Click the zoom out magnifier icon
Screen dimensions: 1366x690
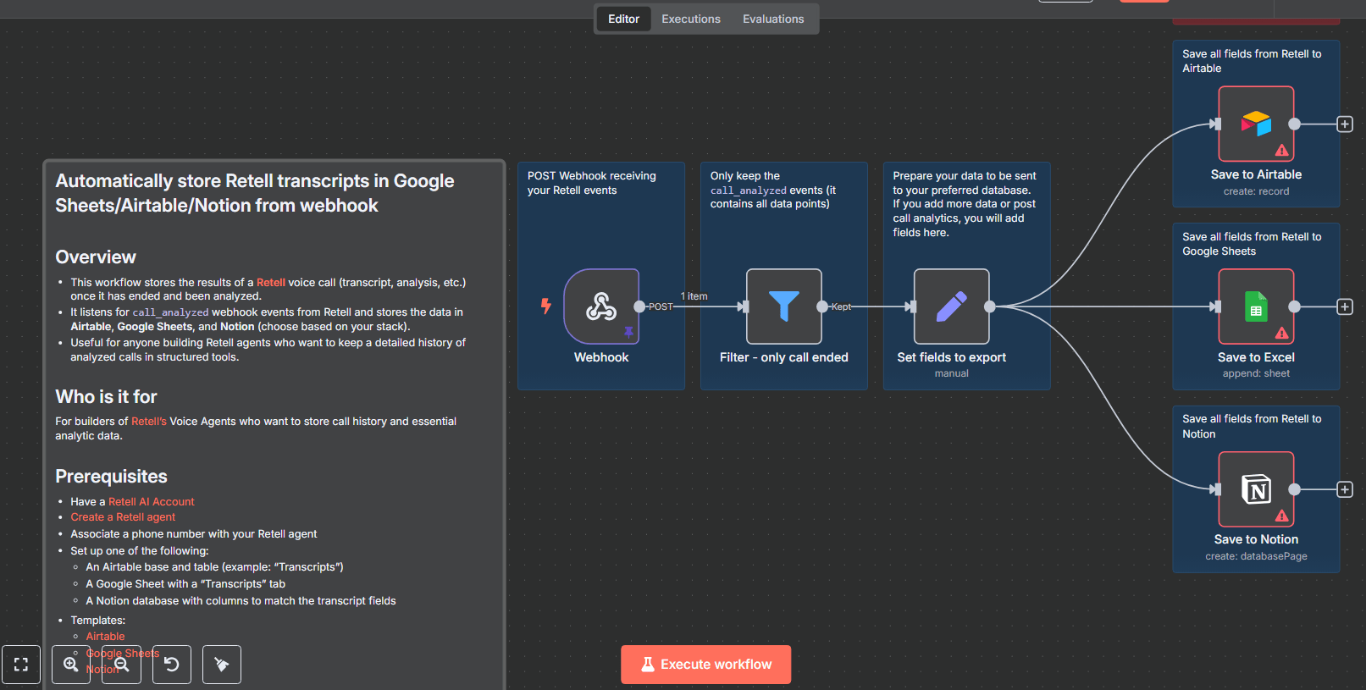[x=122, y=665]
